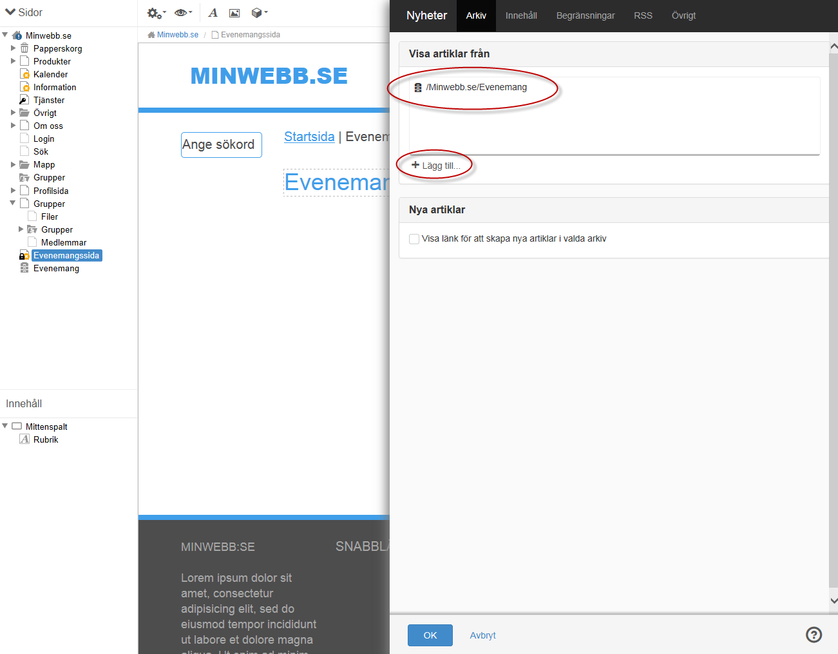Switch to the Innehåll tab

[x=521, y=15]
